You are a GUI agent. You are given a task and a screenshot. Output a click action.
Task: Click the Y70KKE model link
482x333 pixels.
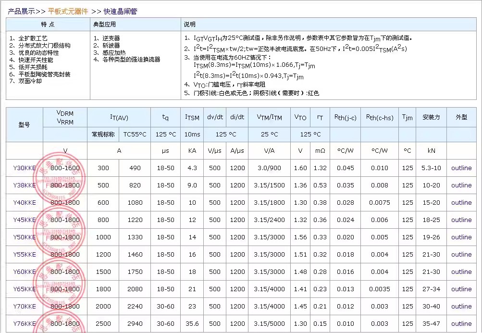tap(25, 307)
